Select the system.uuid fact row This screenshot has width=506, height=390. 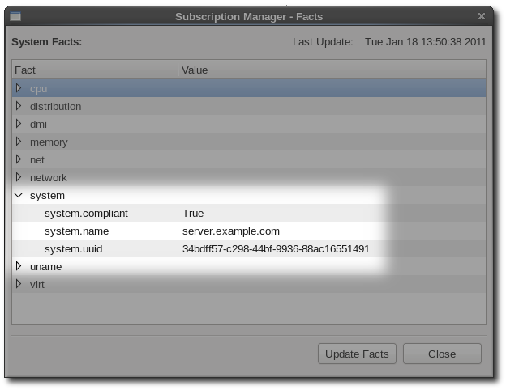coord(249,248)
